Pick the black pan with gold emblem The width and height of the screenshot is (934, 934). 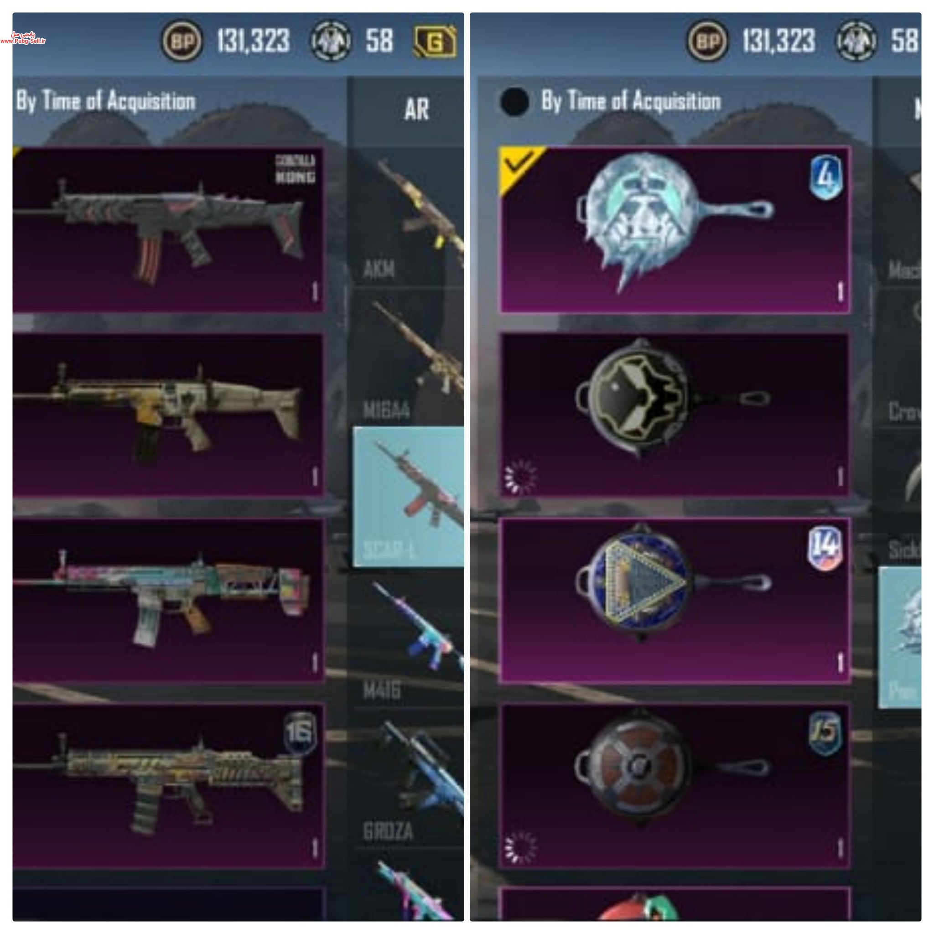pyautogui.click(x=675, y=415)
